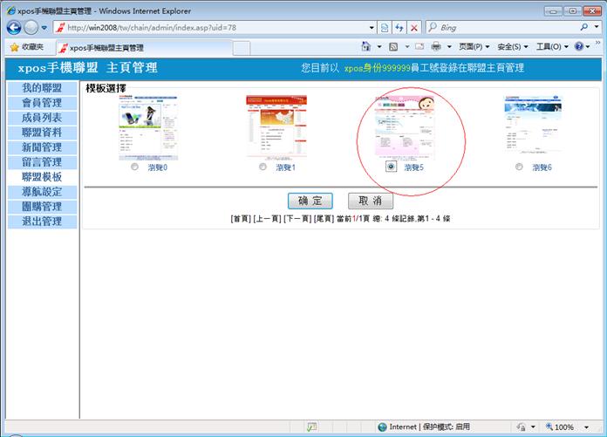Click the Print icon in command bar
607x437 pixels.
coord(436,47)
